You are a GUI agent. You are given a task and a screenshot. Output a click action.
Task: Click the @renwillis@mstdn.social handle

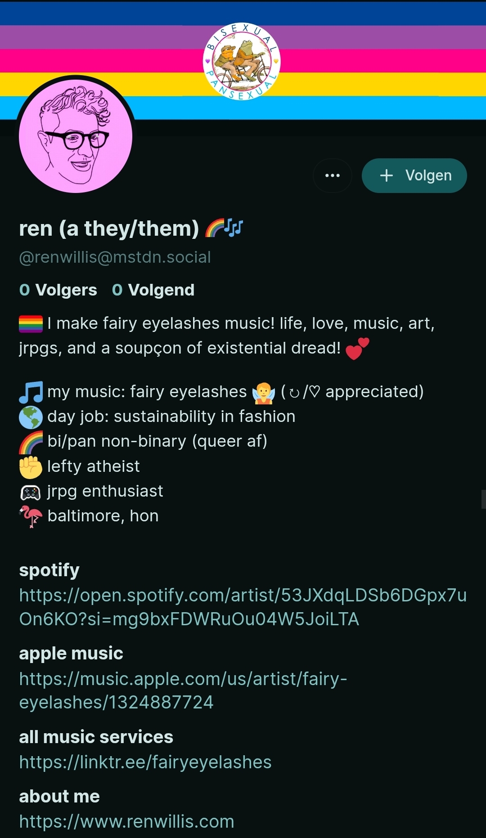[115, 257]
